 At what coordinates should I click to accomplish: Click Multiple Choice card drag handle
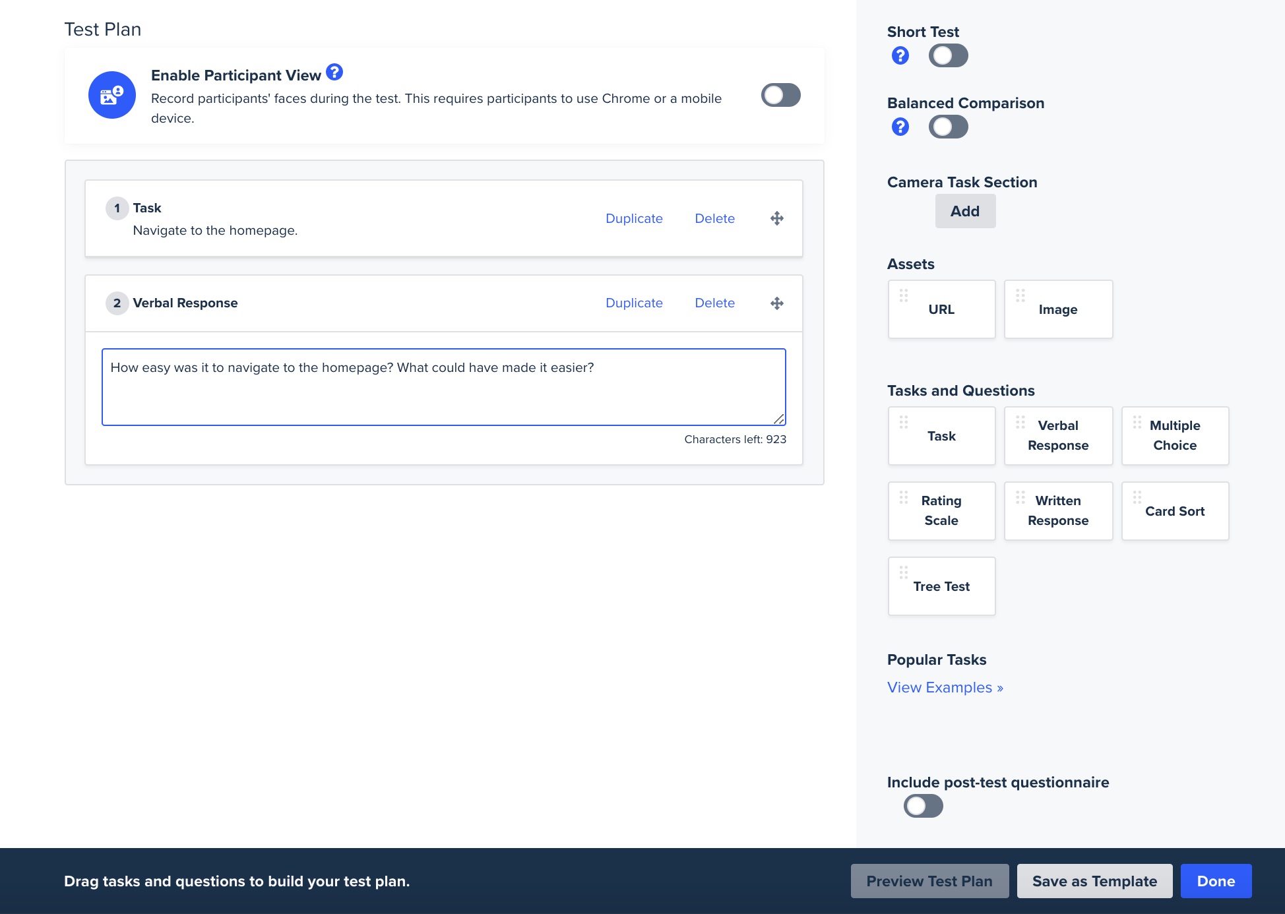1137,422
